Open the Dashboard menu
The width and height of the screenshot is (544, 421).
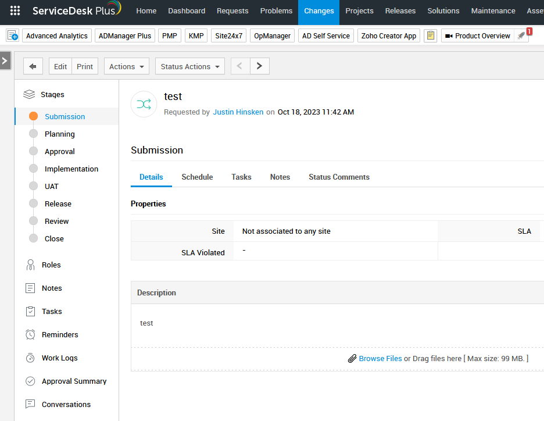tap(187, 11)
